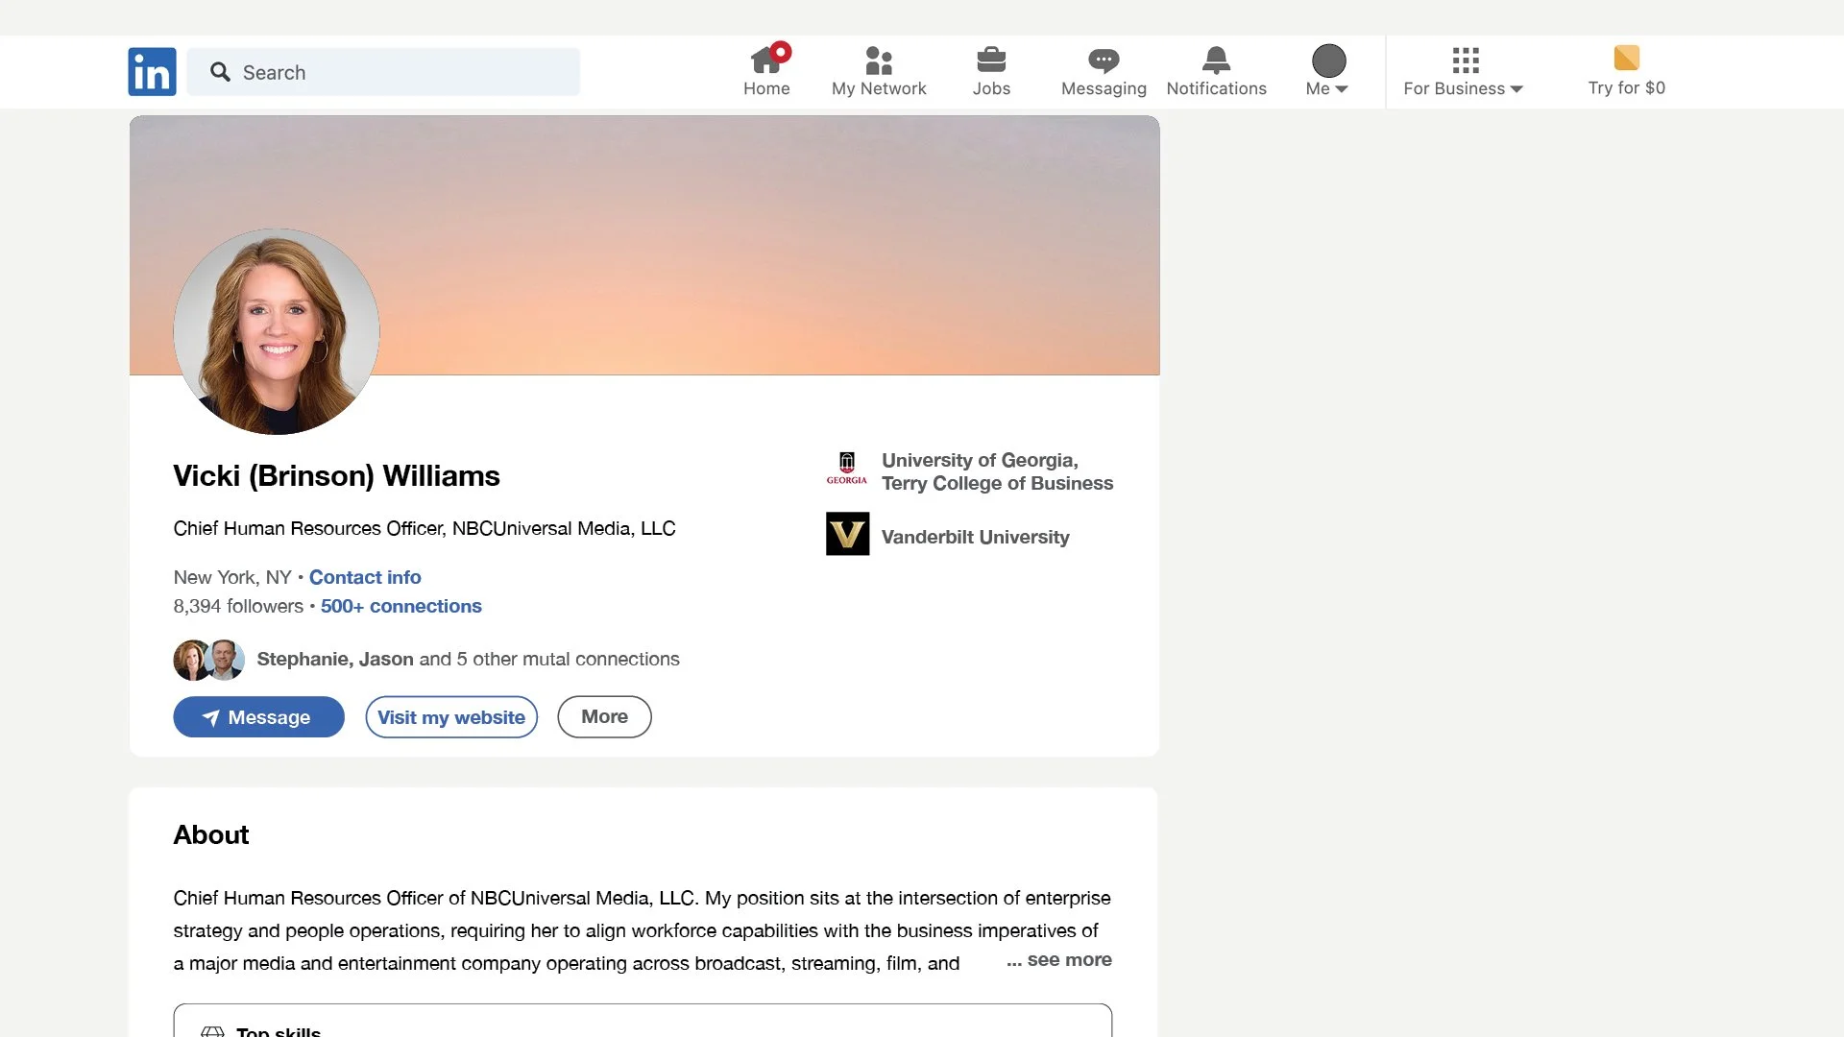This screenshot has width=1844, height=1037.
Task: Open the More actions button
Action: (604, 716)
